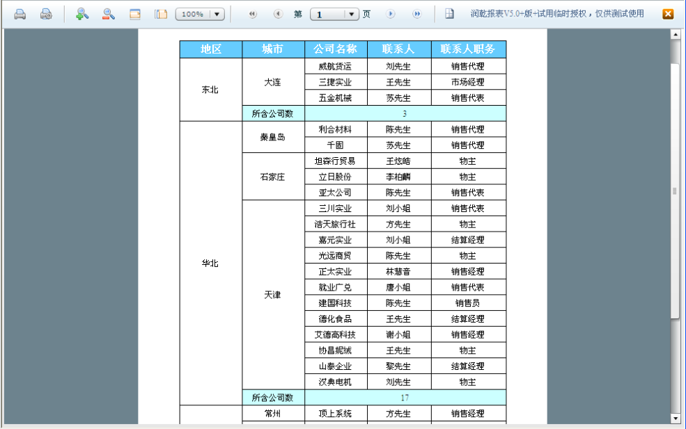
Task: Go to the next page
Action: point(391,14)
